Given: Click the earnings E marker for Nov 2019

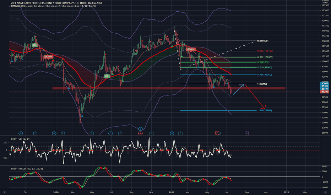Looking at the screenshot, I should coord(35,133).
